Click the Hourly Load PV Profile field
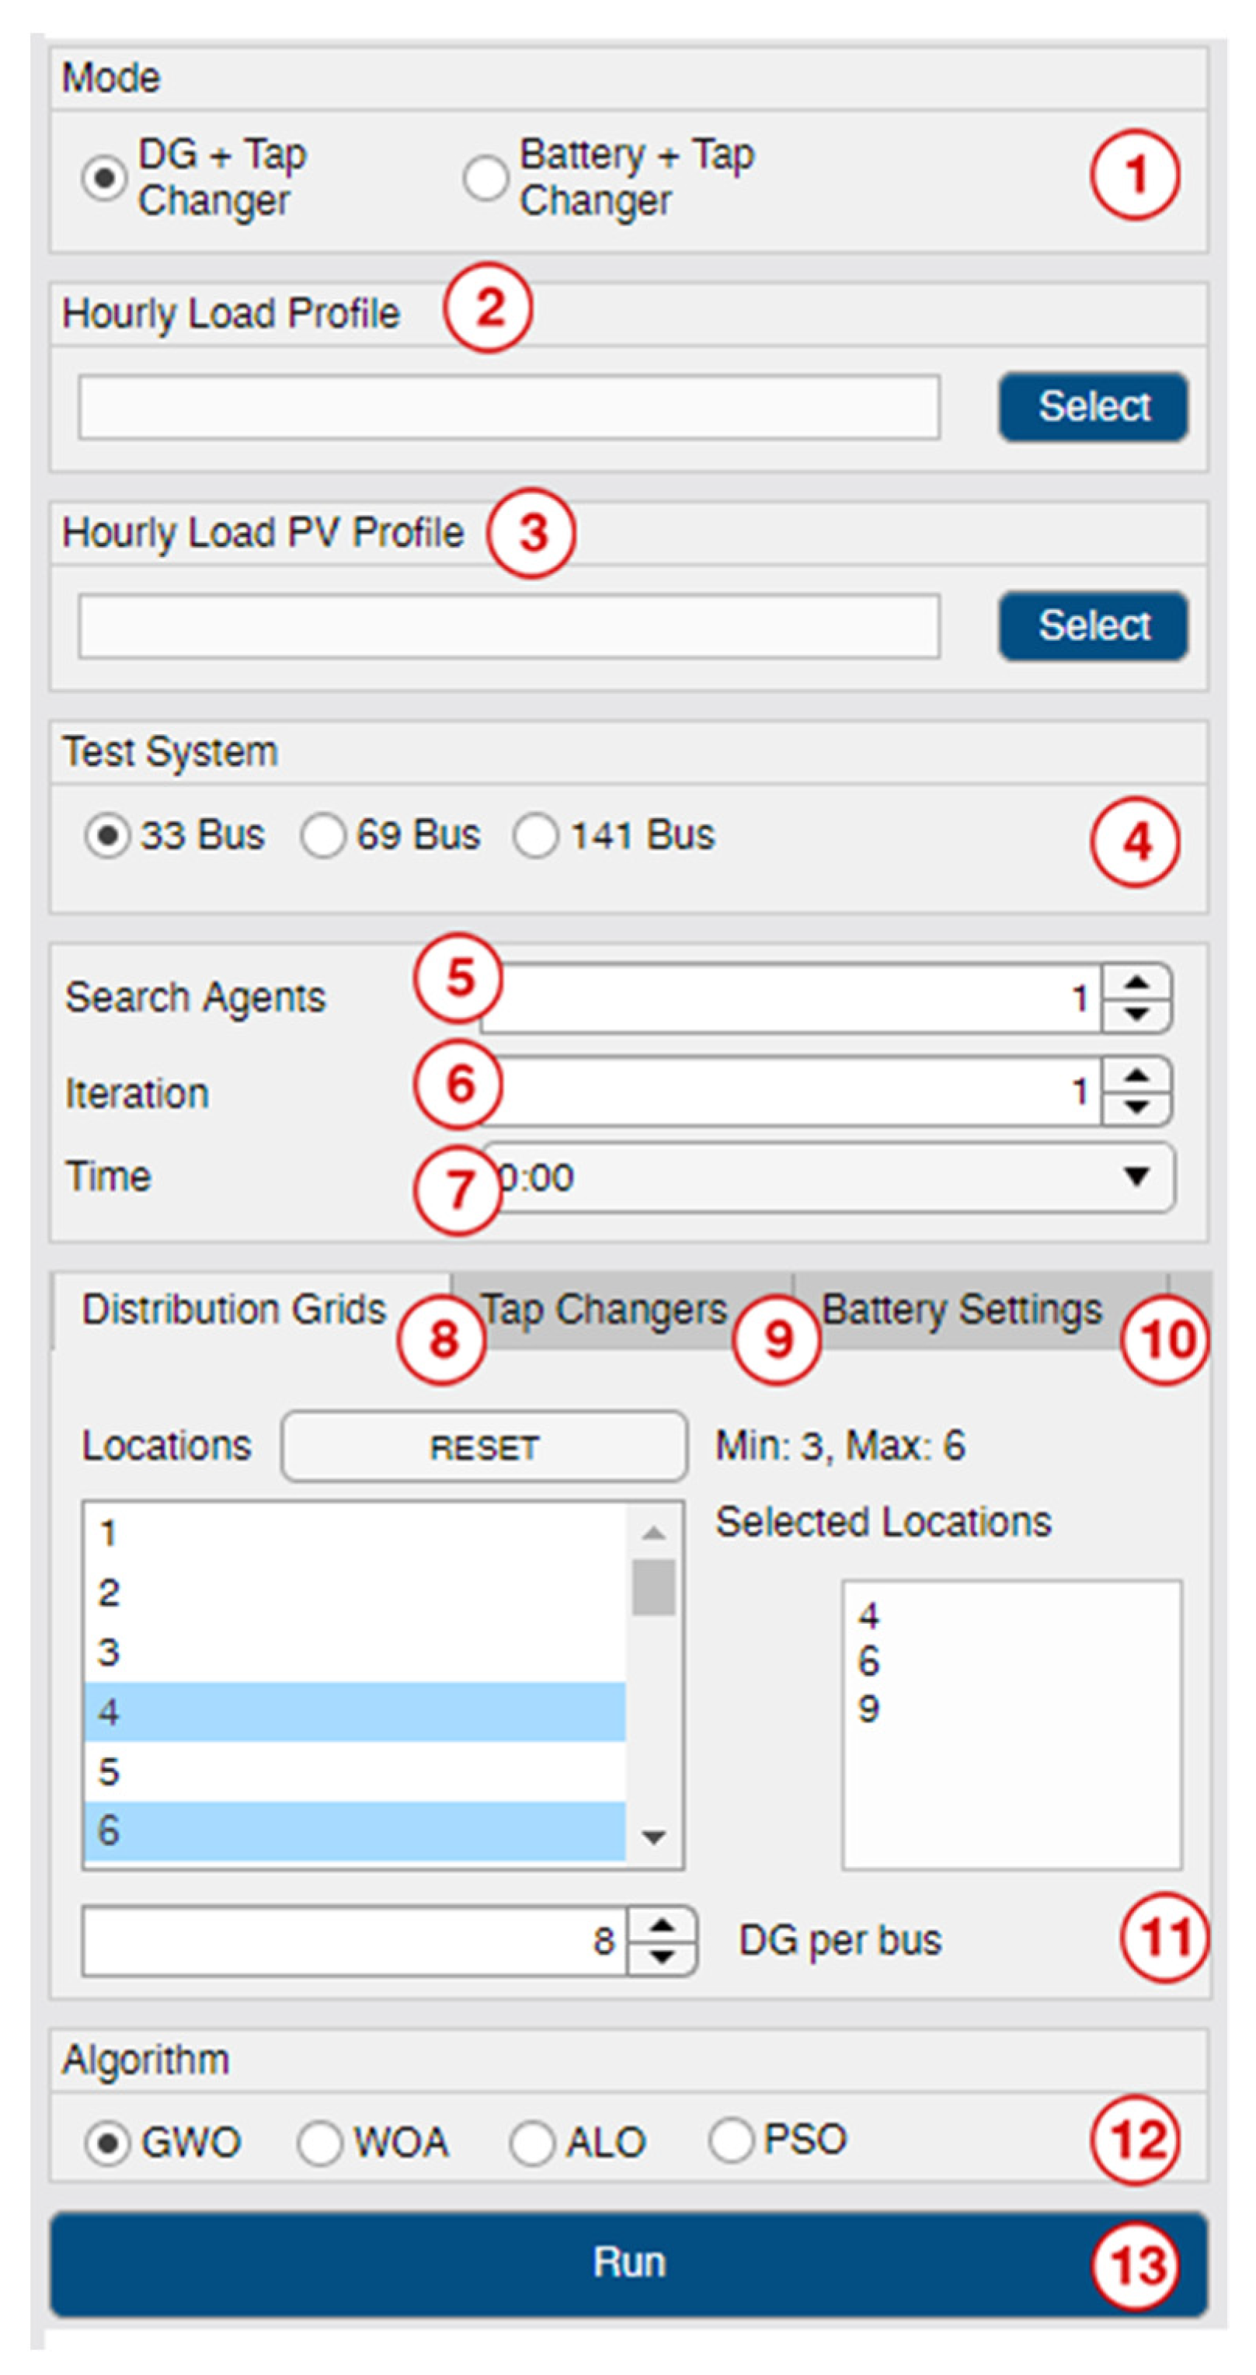 [509, 626]
